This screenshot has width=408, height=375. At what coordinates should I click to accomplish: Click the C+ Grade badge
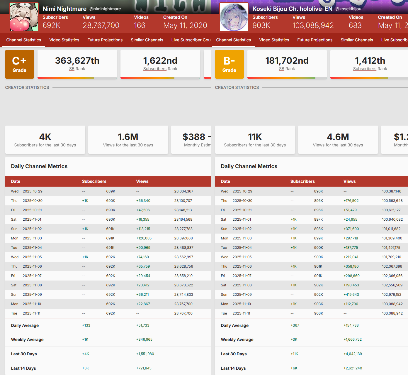(x=20, y=64)
